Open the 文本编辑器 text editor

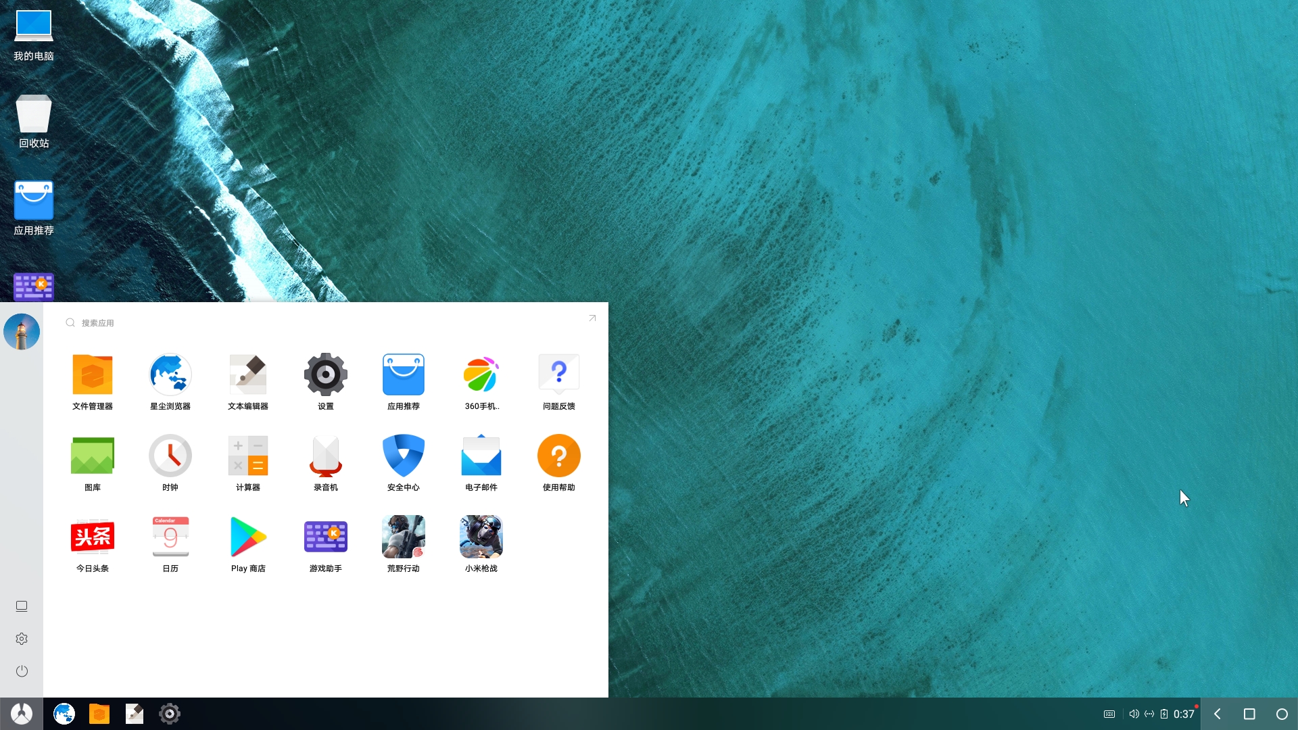[248, 381]
